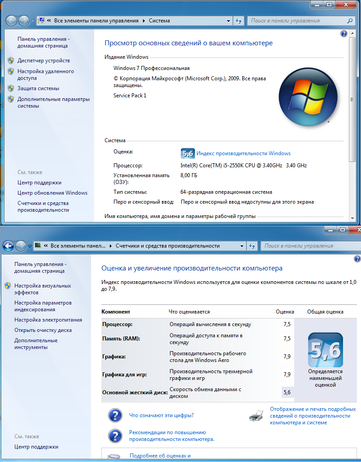Refresh the Система window using the address bar button
The height and width of the screenshot is (462, 361).
point(239,21)
